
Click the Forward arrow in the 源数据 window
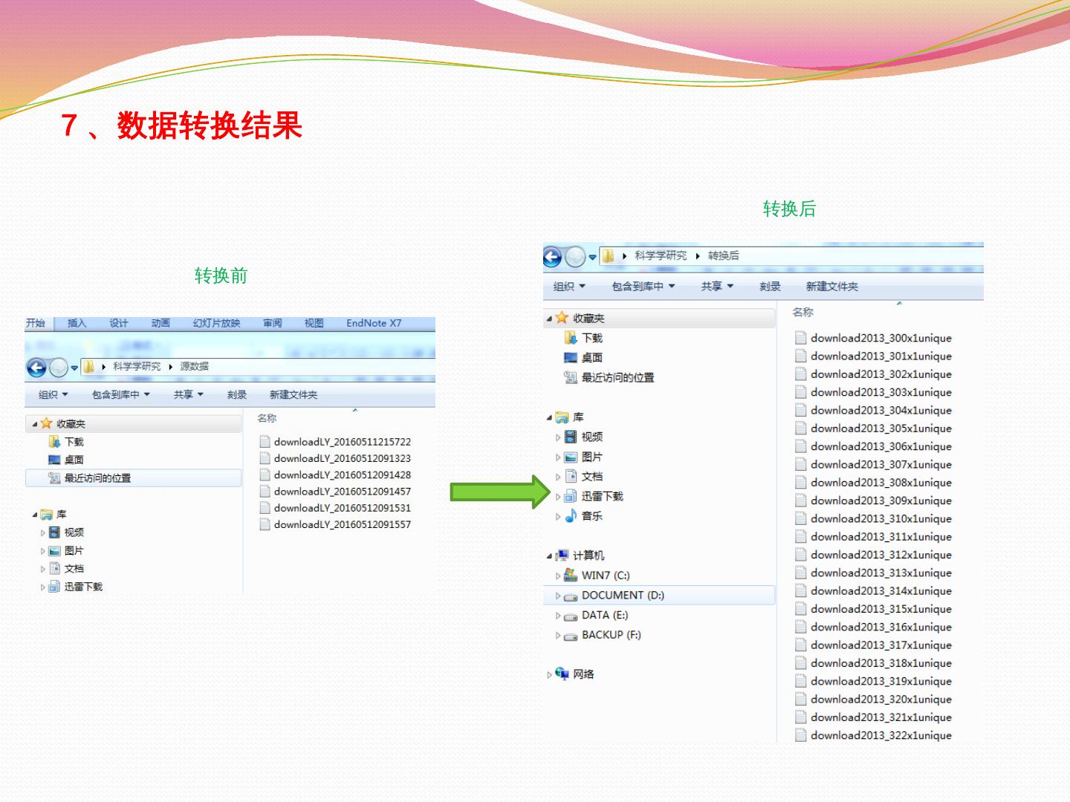coord(58,367)
